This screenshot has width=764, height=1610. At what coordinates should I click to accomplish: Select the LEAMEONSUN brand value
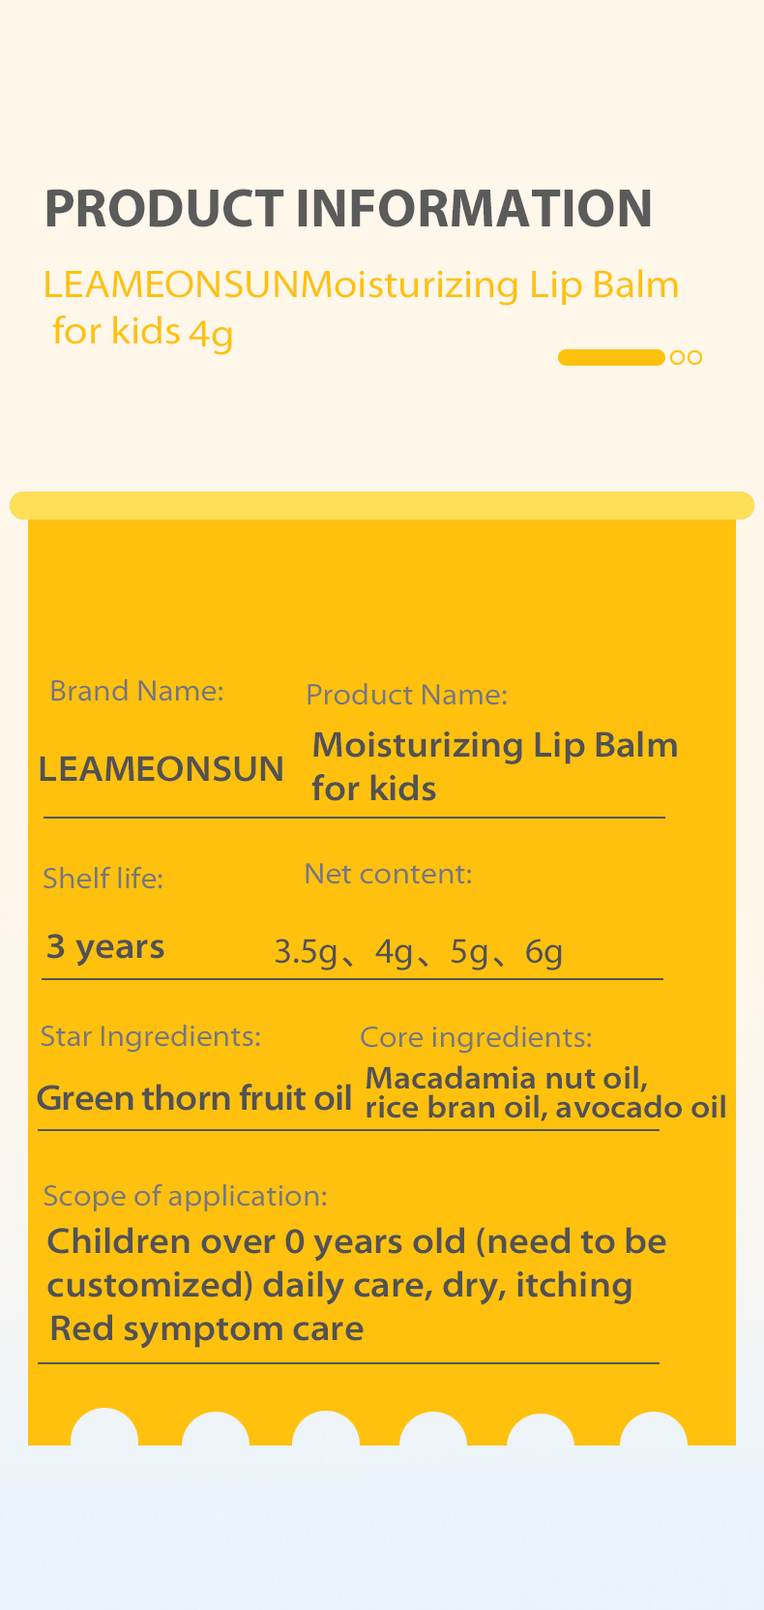(x=162, y=769)
